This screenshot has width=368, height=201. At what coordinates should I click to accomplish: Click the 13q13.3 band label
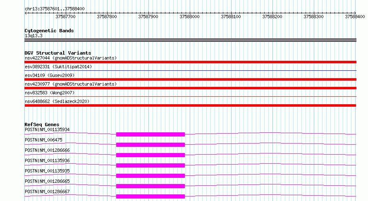pyautogui.click(x=33, y=36)
